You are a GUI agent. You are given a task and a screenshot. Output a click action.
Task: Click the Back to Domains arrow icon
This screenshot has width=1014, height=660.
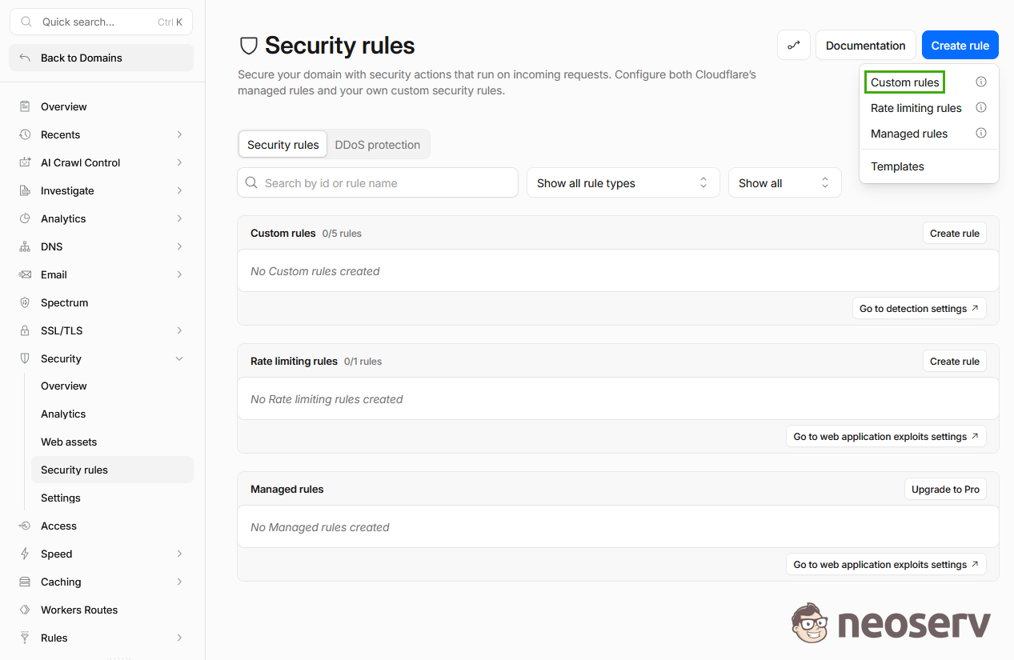25,58
